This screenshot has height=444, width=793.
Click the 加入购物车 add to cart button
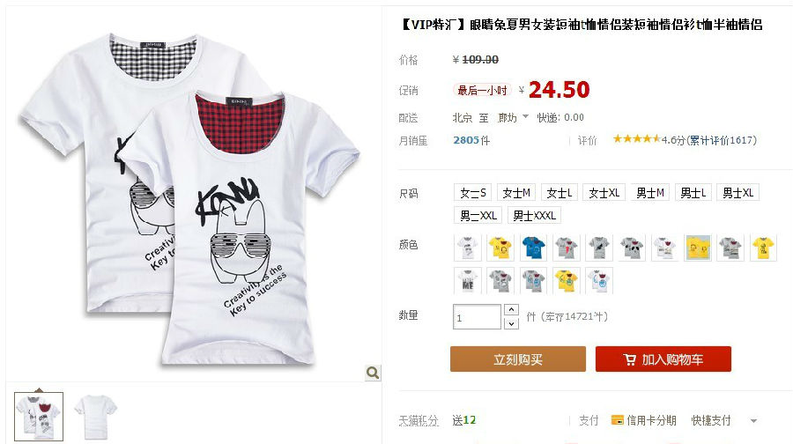(x=663, y=359)
